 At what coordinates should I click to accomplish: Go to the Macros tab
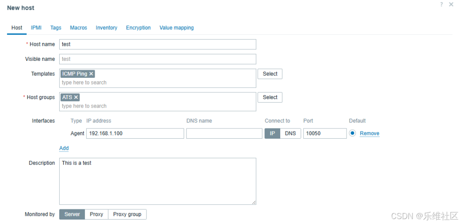tap(78, 28)
